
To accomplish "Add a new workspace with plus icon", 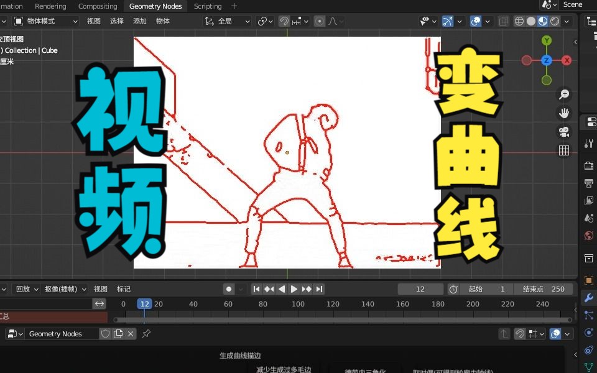I will (234, 6).
